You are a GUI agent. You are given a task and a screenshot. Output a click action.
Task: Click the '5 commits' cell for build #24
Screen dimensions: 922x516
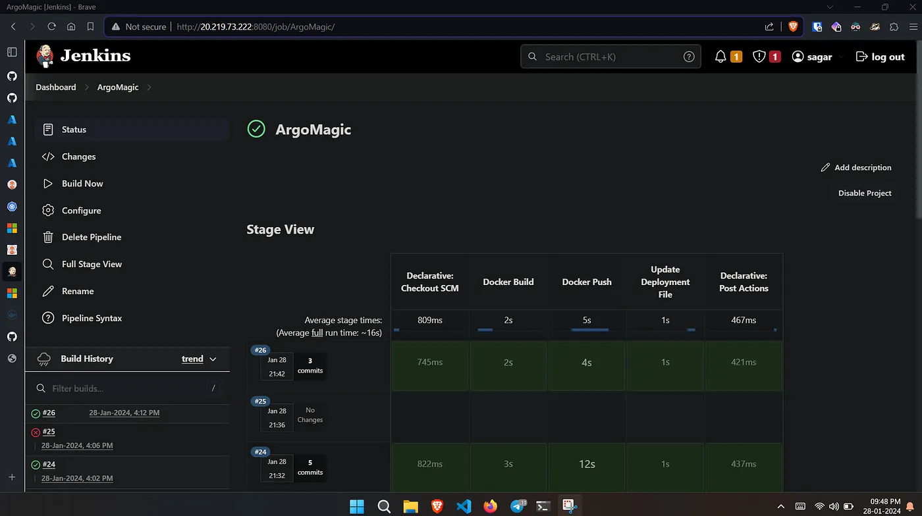(310, 467)
